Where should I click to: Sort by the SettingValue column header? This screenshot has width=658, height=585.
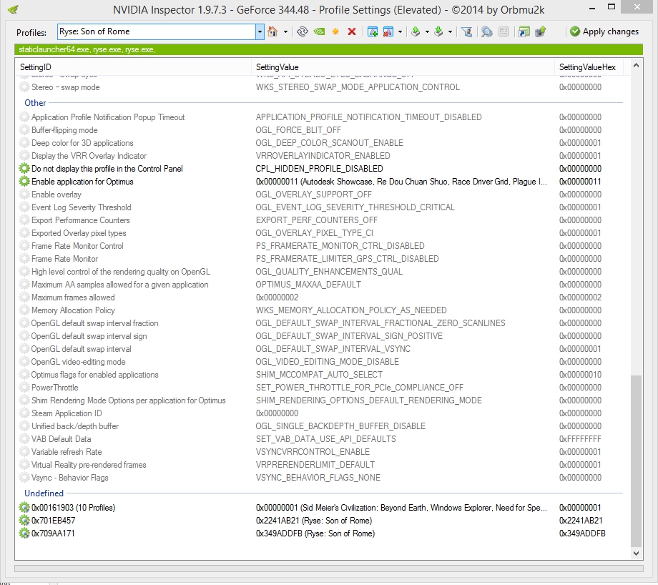[x=403, y=67]
